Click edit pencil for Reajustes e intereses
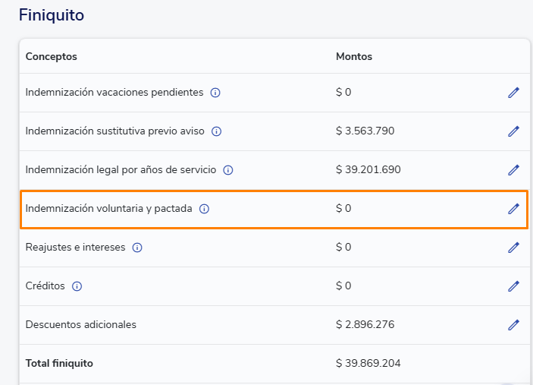This screenshot has height=385, width=533. pyautogui.click(x=513, y=248)
